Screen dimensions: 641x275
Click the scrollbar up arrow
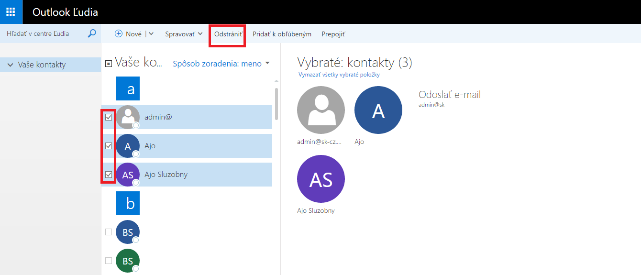click(x=276, y=81)
